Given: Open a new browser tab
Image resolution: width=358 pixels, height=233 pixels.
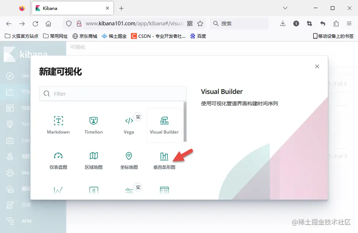Looking at the screenshot, I should 121,8.
